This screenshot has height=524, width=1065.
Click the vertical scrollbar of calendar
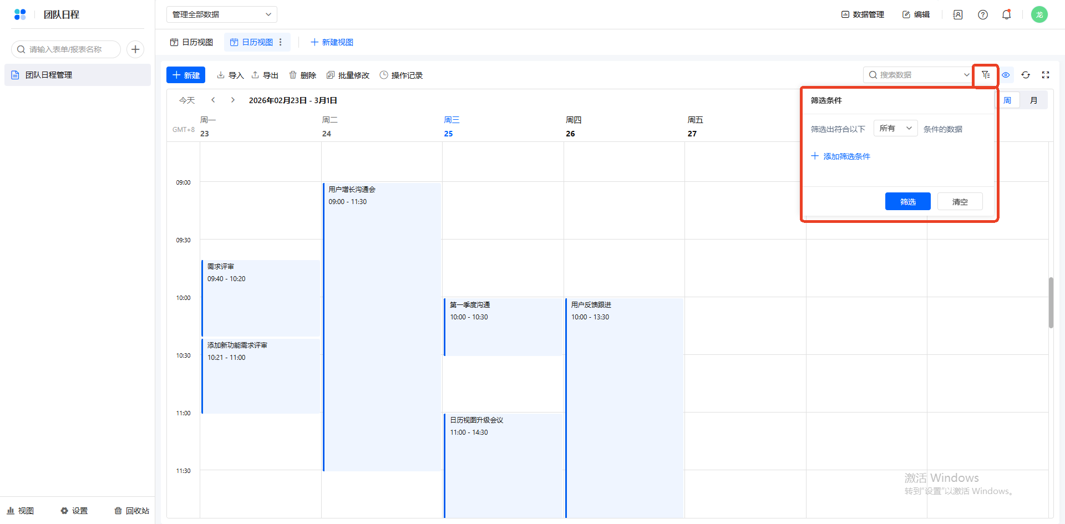1051,302
